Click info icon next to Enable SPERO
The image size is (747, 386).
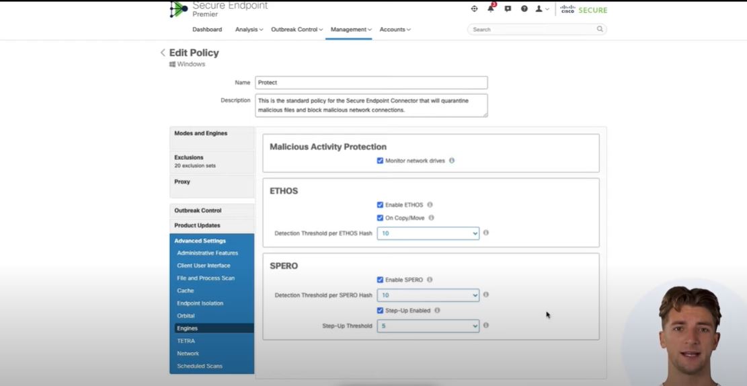[x=430, y=280]
